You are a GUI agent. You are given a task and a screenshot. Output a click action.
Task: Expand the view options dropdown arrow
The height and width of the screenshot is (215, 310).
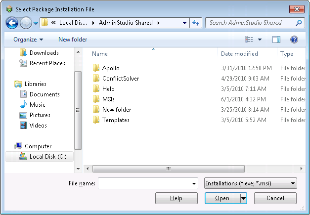[x=260, y=40]
